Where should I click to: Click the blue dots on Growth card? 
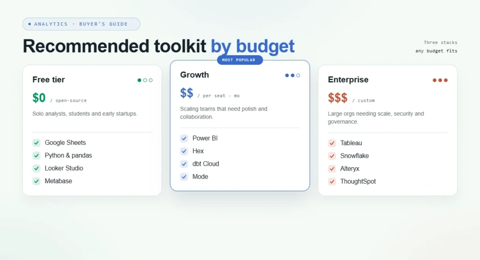tap(292, 75)
